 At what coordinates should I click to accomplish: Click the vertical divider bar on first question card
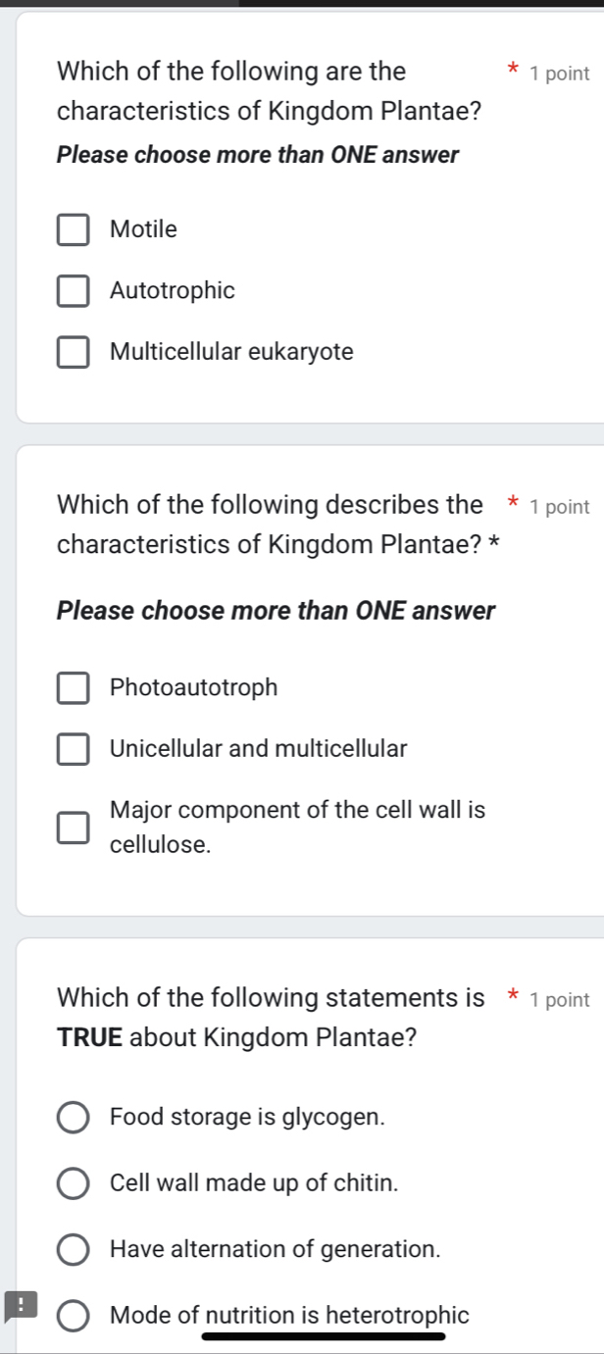pos(21,216)
